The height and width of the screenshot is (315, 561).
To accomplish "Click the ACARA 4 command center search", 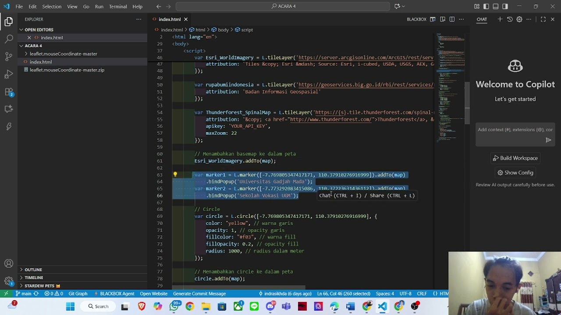I will [283, 7].
